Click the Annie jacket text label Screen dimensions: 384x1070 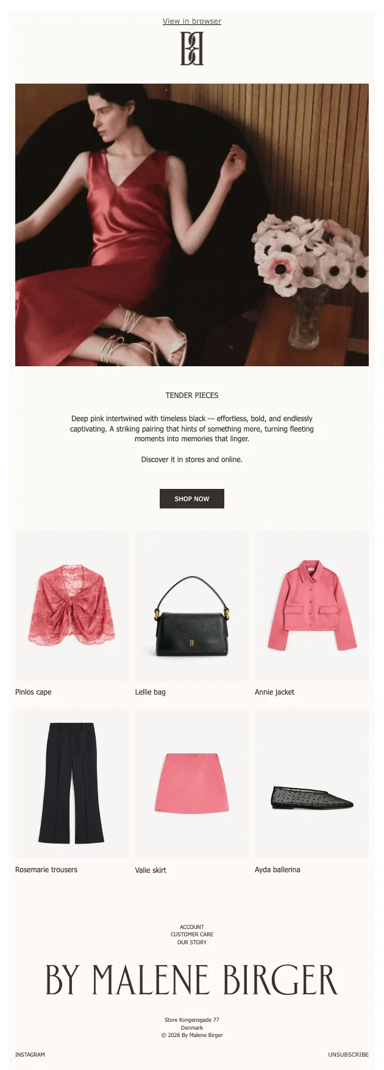click(275, 692)
